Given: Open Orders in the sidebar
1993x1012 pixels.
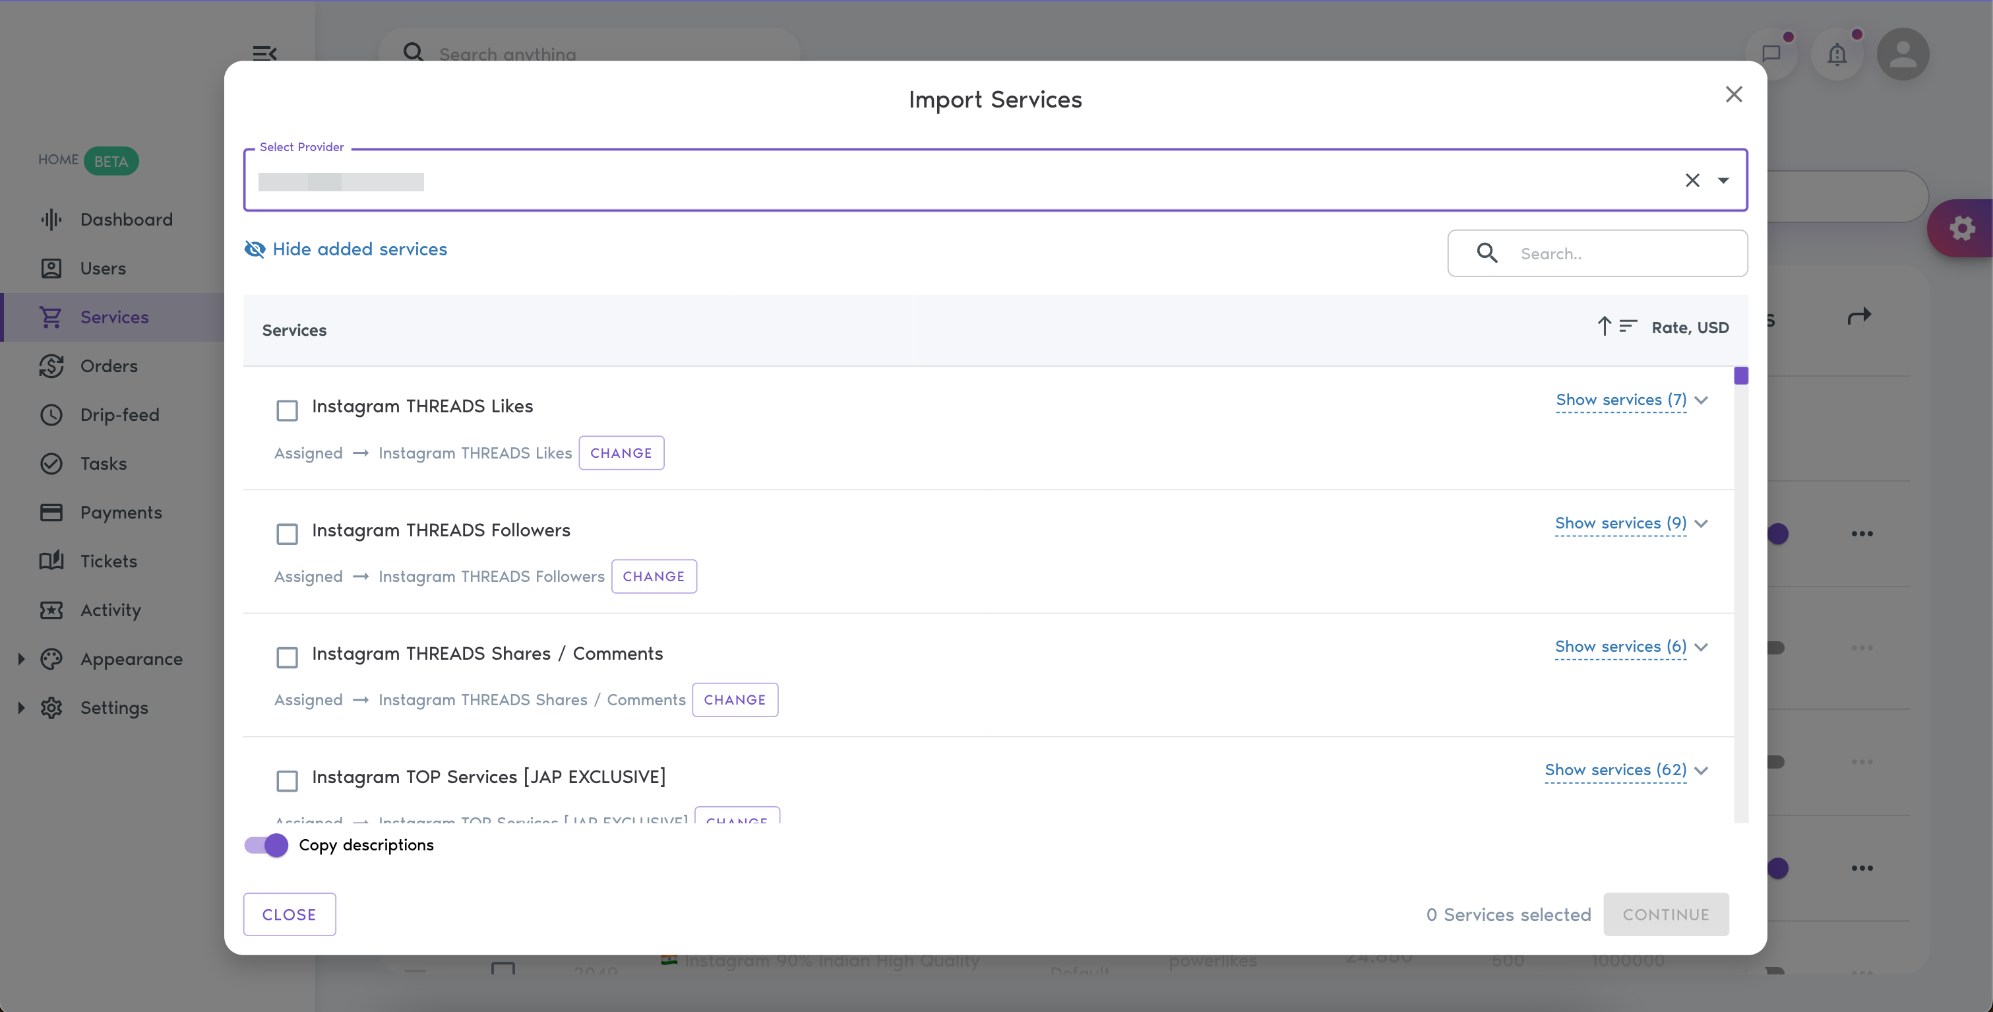Looking at the screenshot, I should pos(108,366).
